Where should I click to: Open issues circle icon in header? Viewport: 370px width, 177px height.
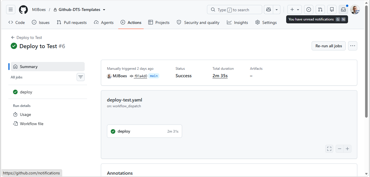tap(309, 10)
